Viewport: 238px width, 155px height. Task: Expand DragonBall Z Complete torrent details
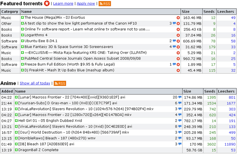point(16,150)
